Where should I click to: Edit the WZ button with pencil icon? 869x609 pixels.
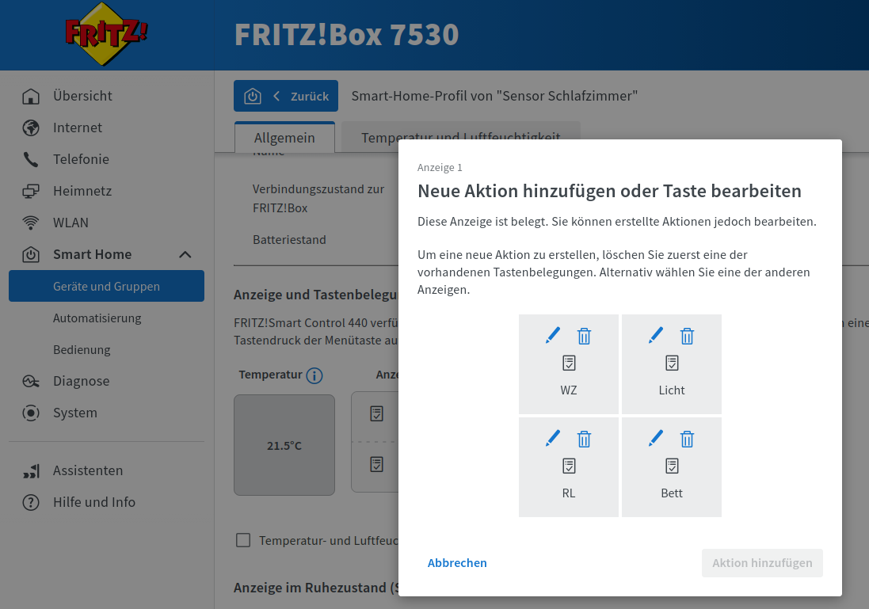pos(553,335)
